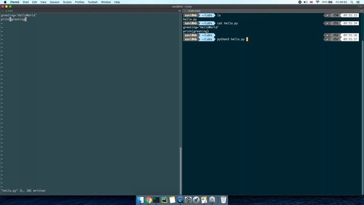The image size is (364, 205).
Task: Open the round gray gear-like Dock icon
Action: pyautogui.click(x=188, y=200)
